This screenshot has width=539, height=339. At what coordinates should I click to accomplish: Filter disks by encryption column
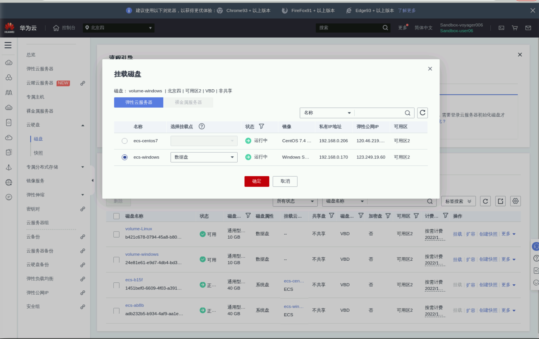coord(388,216)
